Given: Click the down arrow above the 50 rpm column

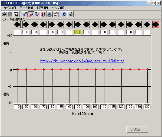Looking at the screenshot, I should [x=26, y=26].
